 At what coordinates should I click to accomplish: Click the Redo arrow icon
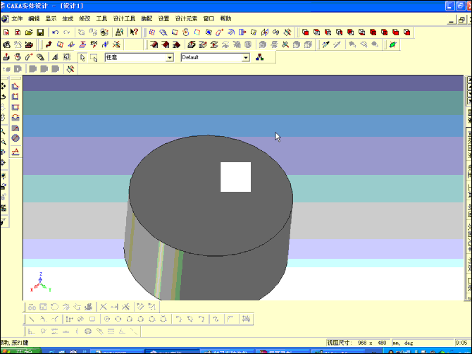[66, 32]
